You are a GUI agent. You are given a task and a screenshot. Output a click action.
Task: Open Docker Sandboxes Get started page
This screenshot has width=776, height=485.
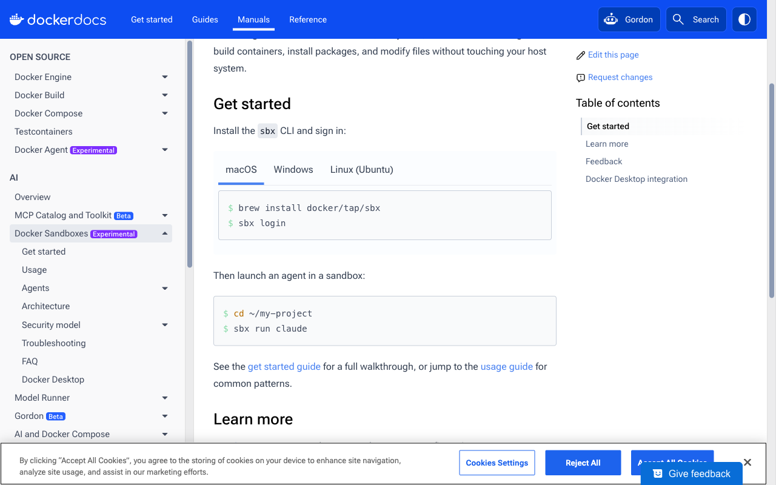pos(44,252)
